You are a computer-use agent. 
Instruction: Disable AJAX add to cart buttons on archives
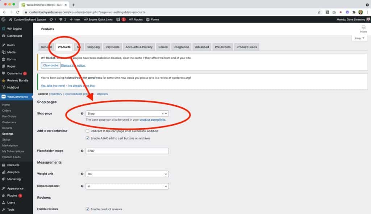point(87,138)
